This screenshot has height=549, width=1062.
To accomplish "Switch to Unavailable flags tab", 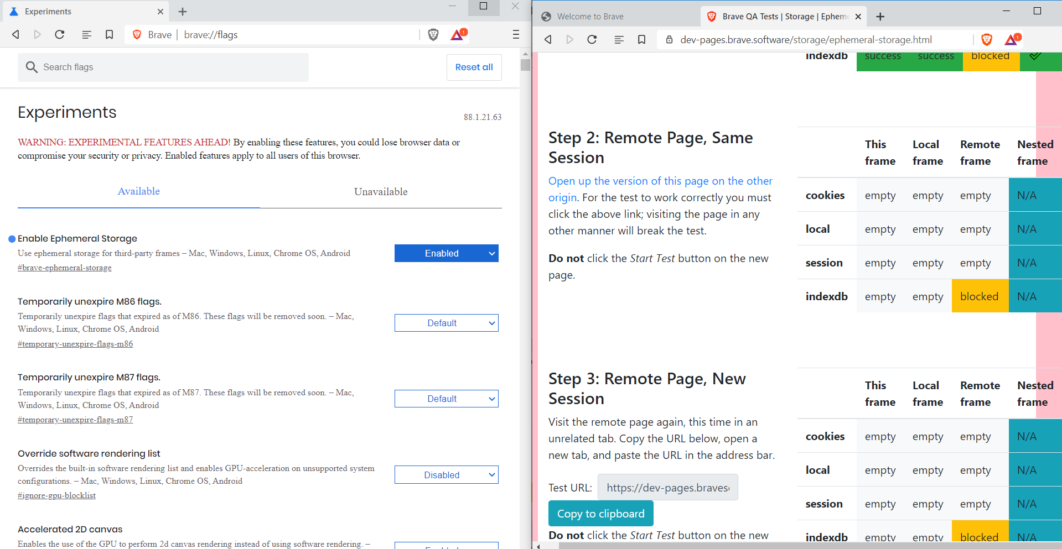I will coord(381,192).
